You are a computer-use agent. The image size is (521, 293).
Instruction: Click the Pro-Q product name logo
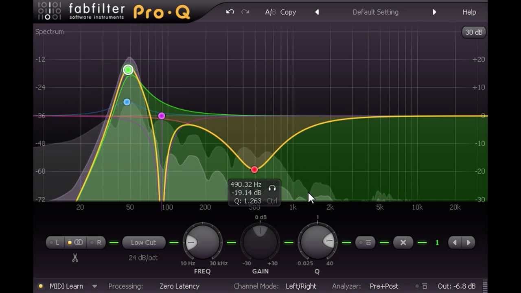(162, 12)
